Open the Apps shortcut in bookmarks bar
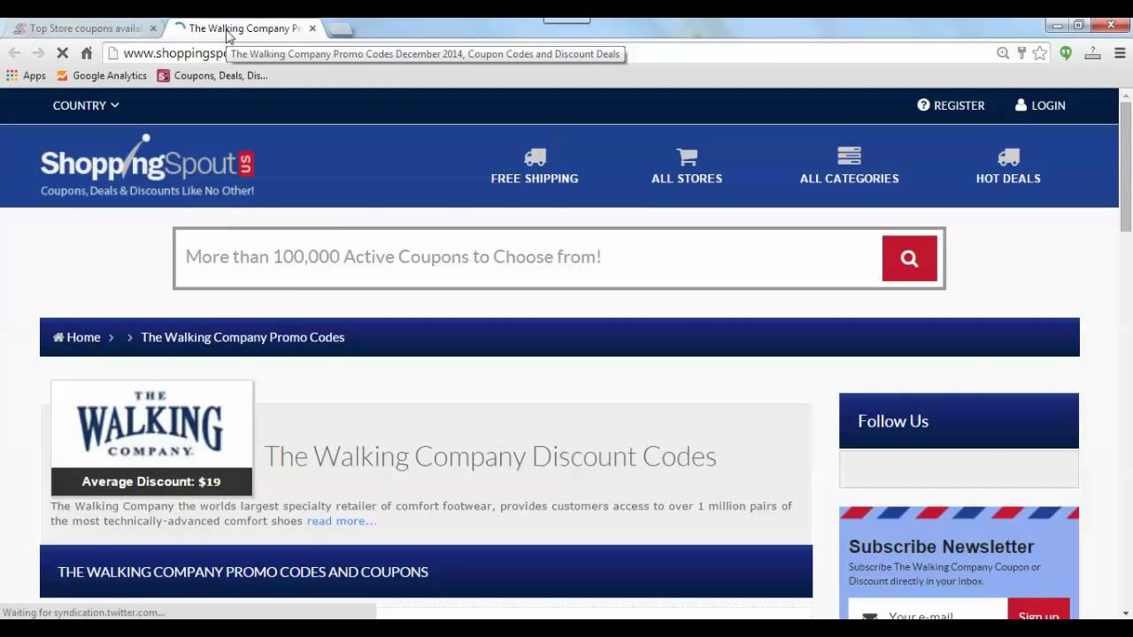This screenshot has height=637, width=1133. [x=26, y=76]
